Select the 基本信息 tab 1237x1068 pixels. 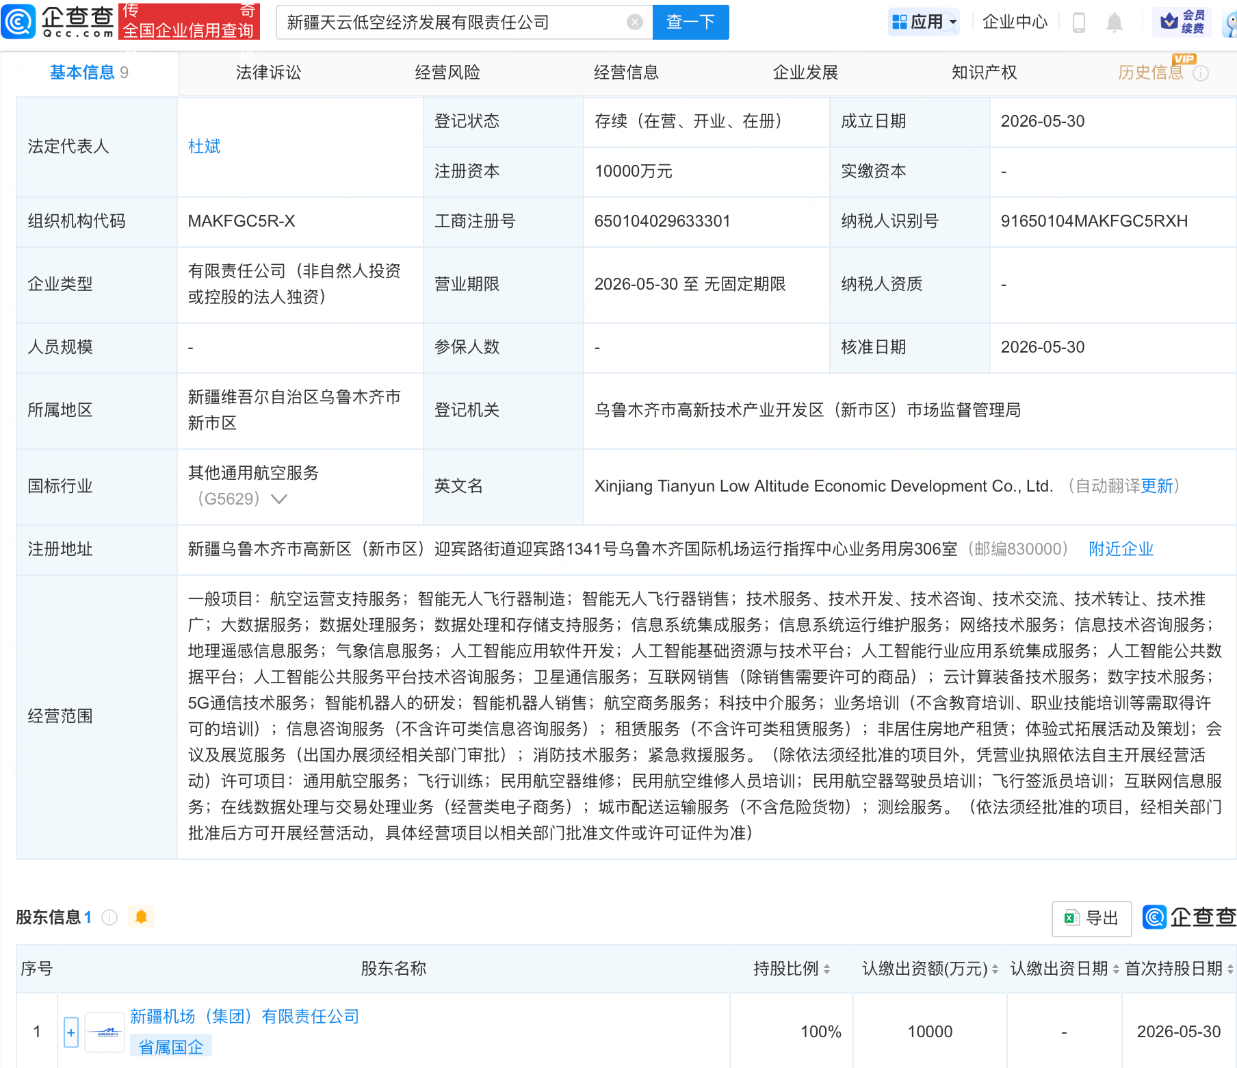[89, 73]
